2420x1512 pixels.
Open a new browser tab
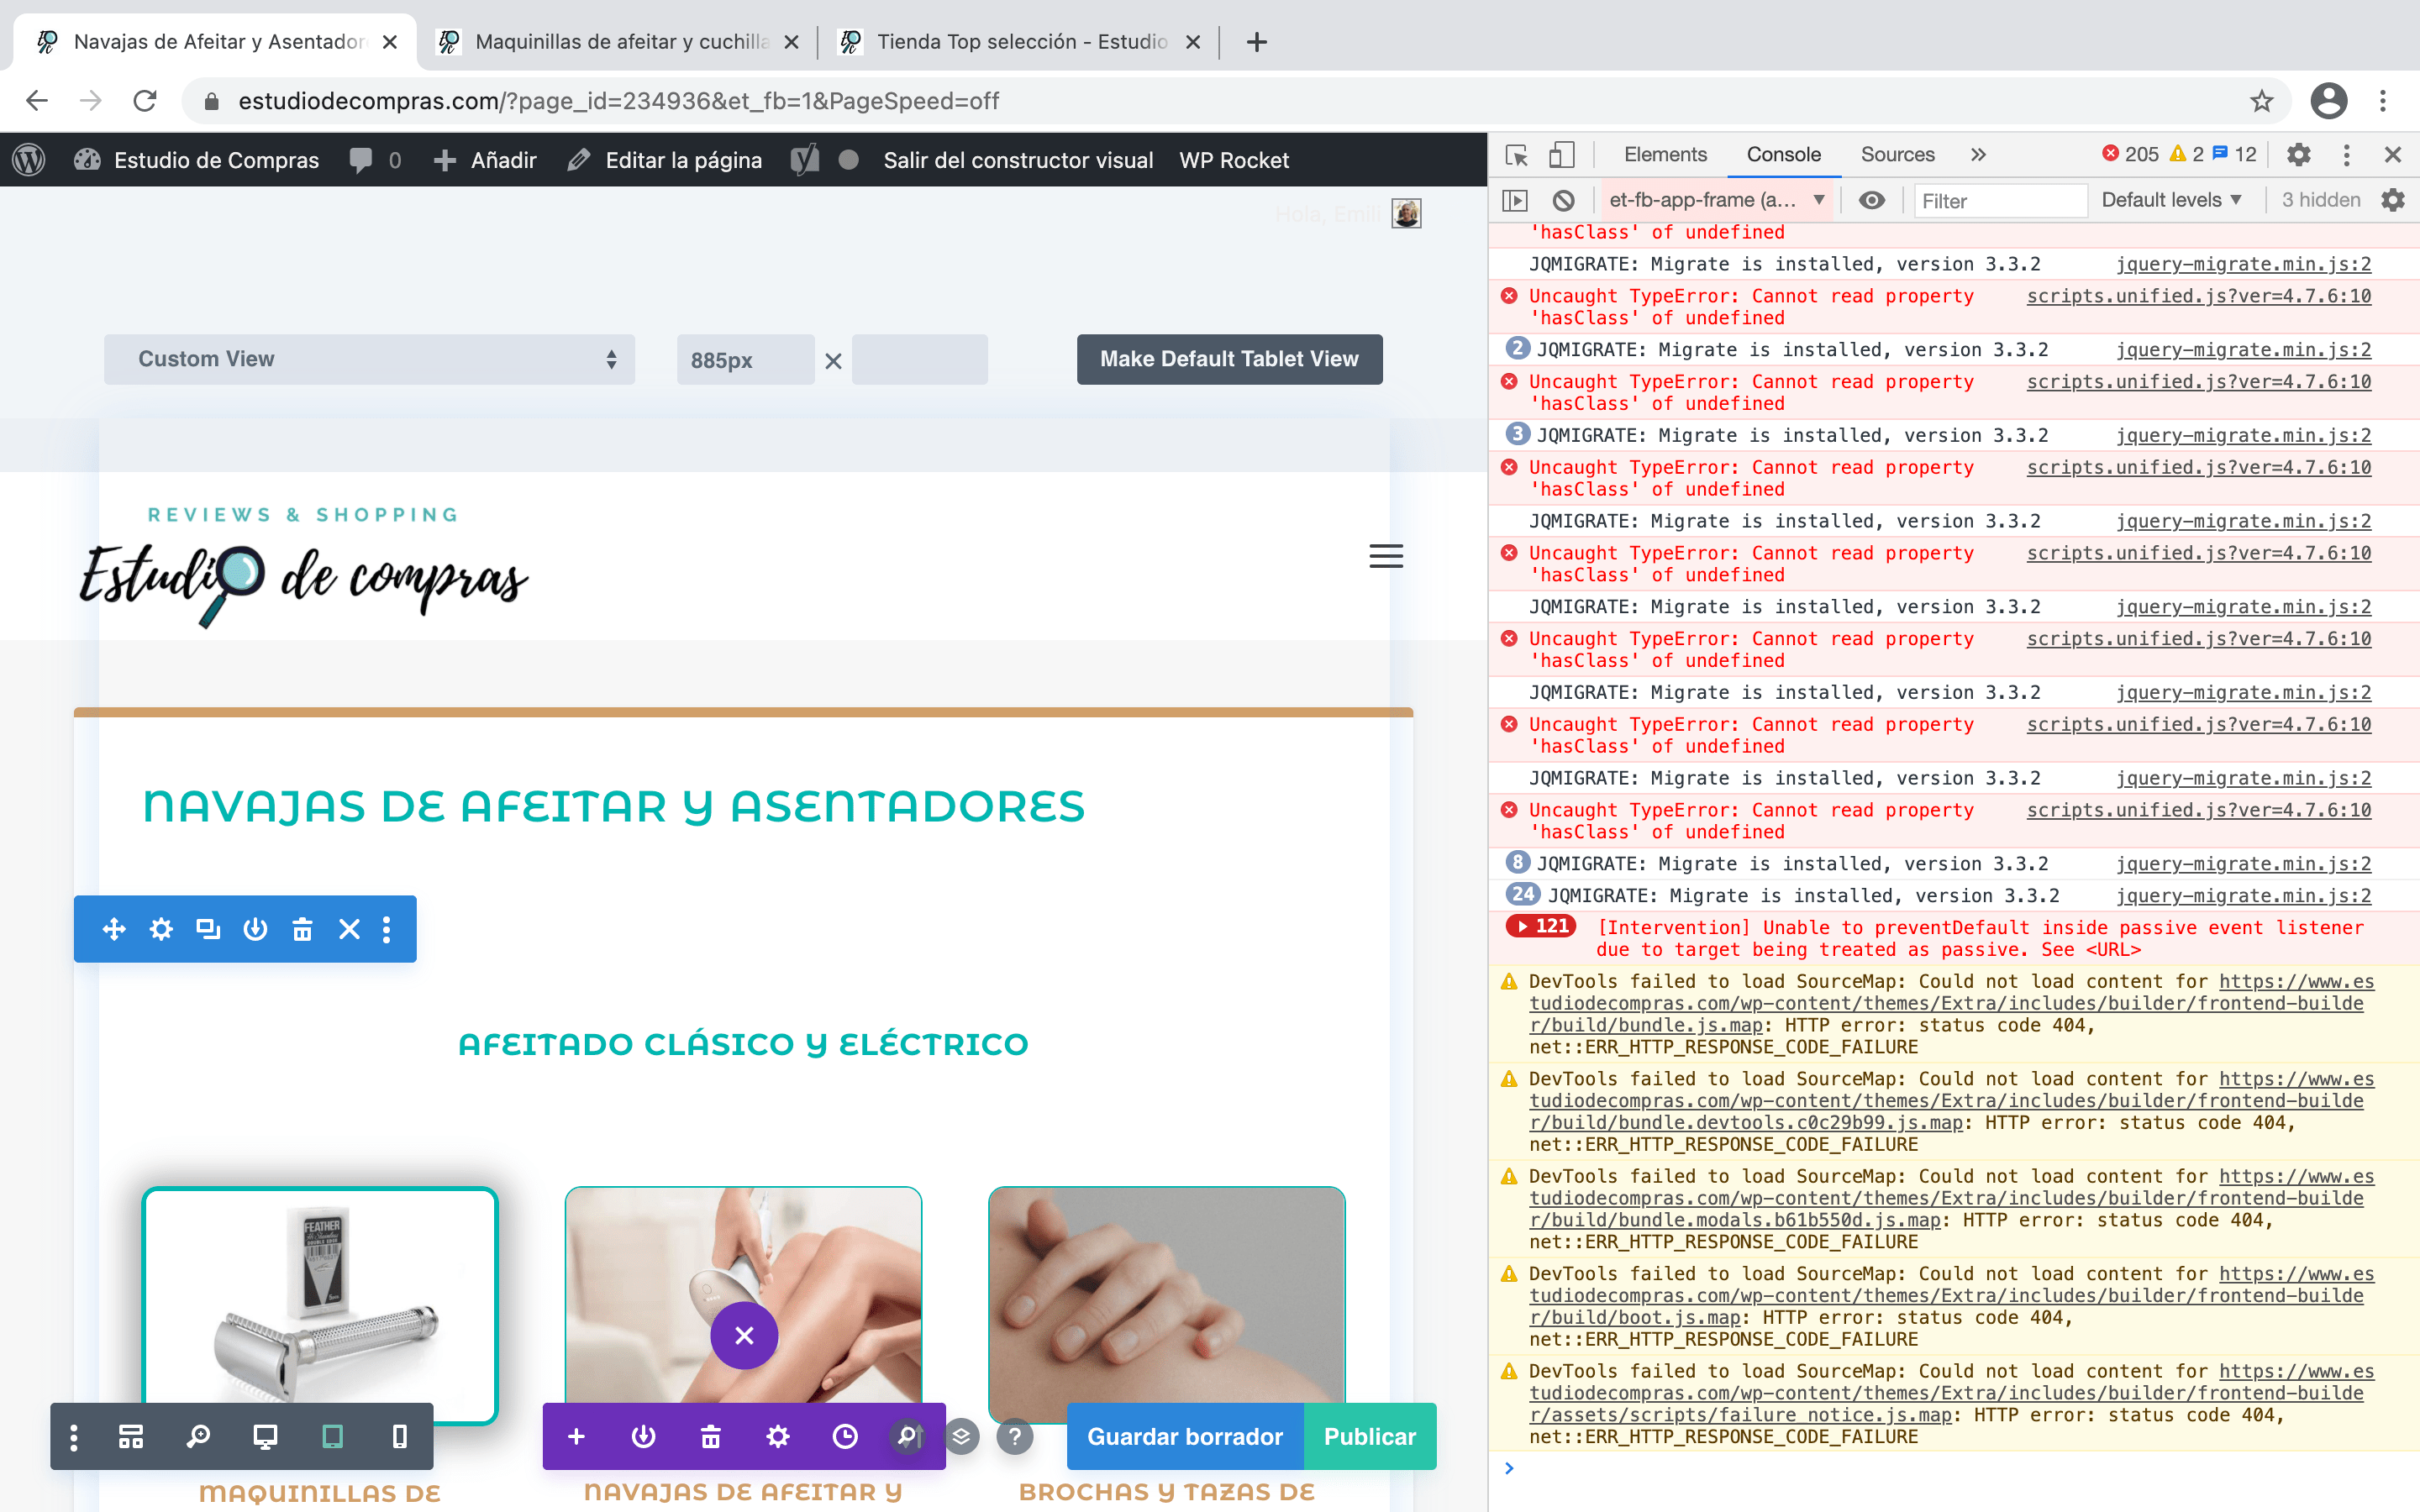(1257, 42)
